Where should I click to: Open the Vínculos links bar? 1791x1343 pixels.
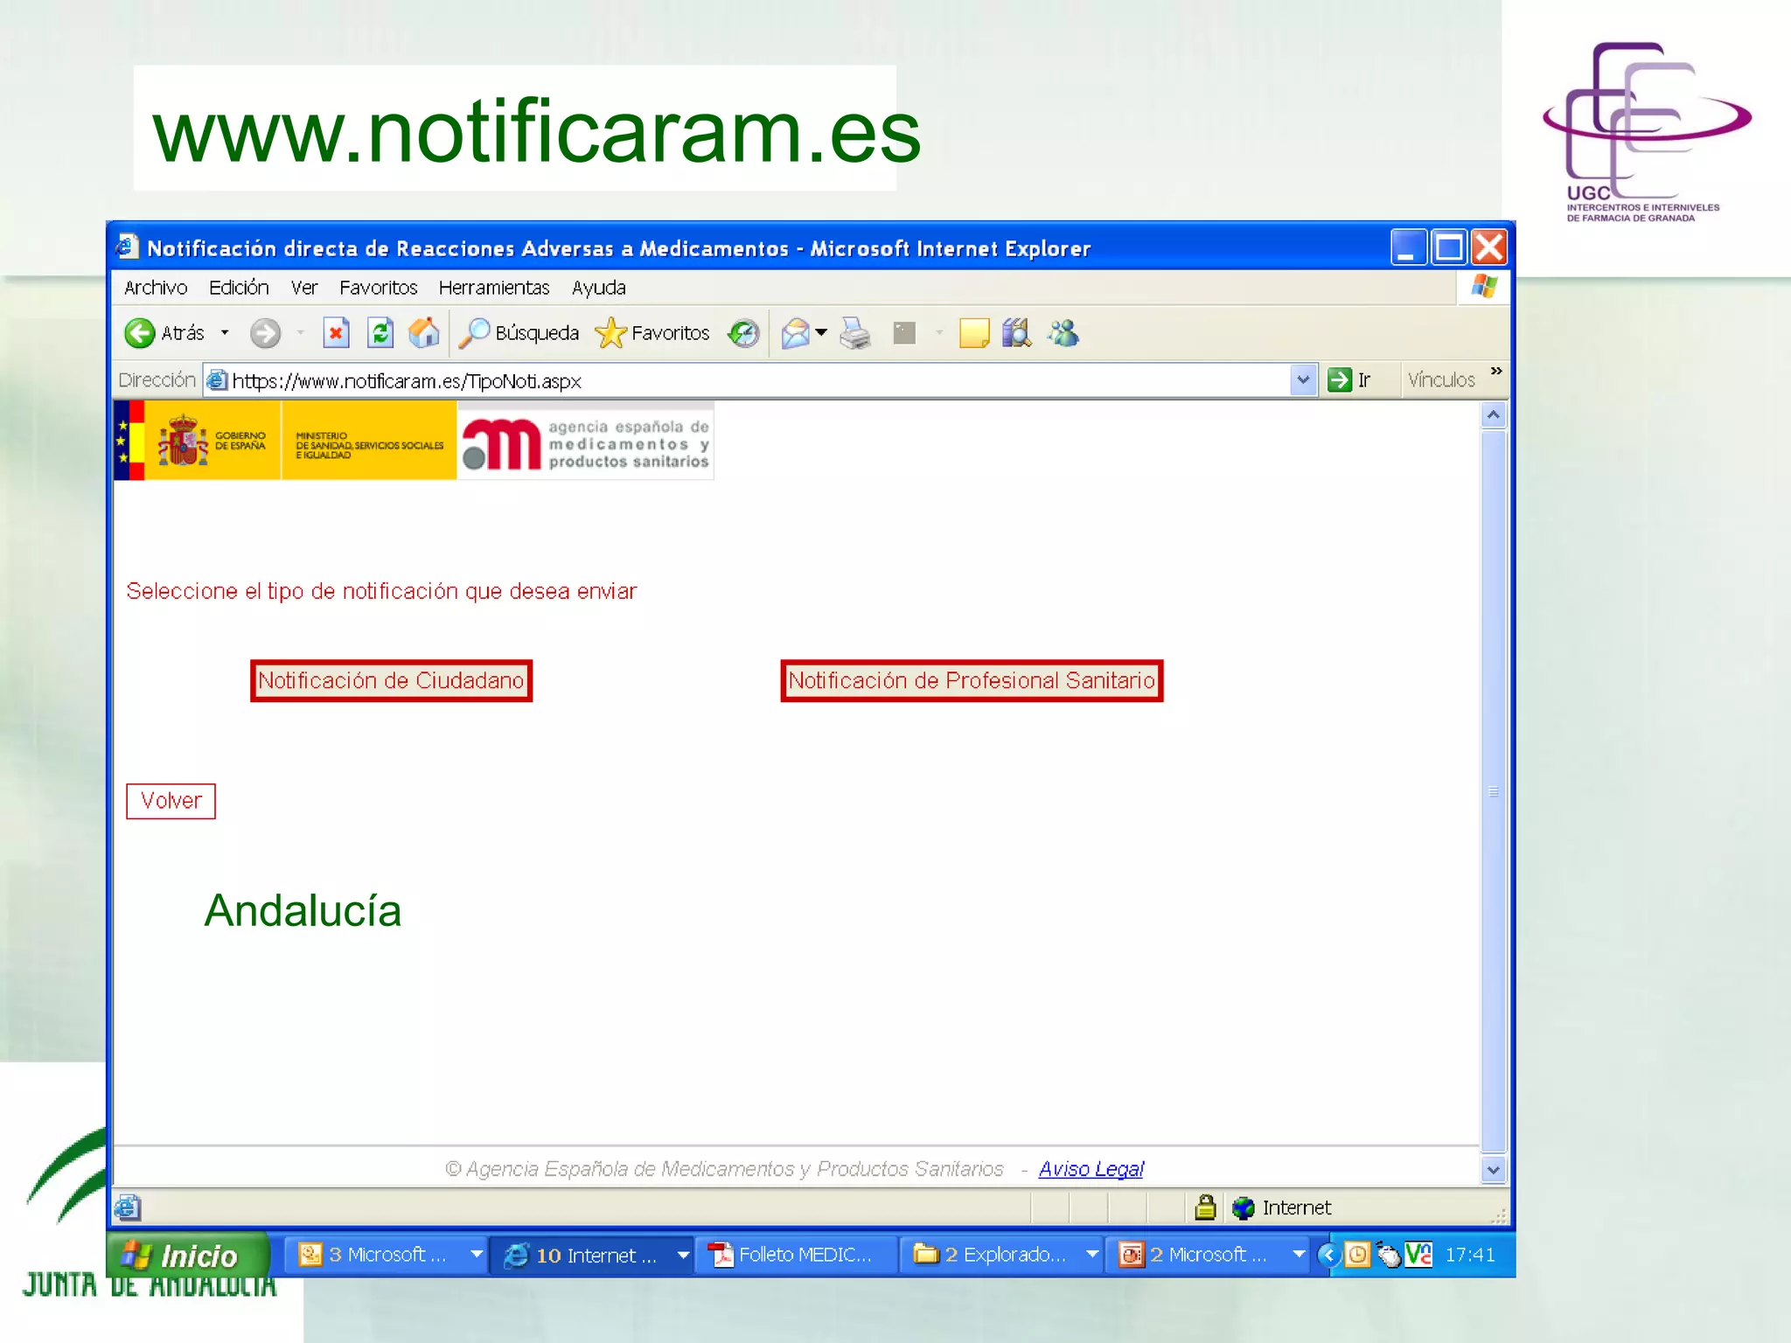(x=1441, y=380)
